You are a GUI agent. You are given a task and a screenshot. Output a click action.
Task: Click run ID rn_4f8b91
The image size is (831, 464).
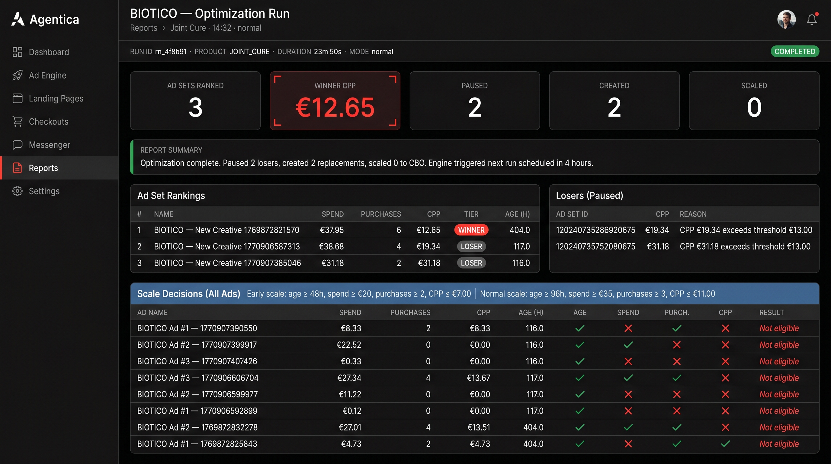(x=171, y=52)
